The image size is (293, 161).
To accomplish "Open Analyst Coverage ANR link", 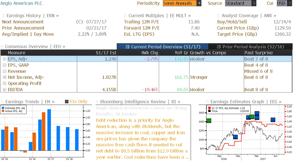I will point(249,15).
